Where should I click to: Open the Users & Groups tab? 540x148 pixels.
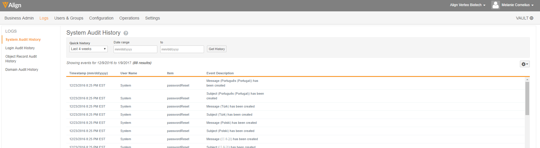click(x=69, y=18)
